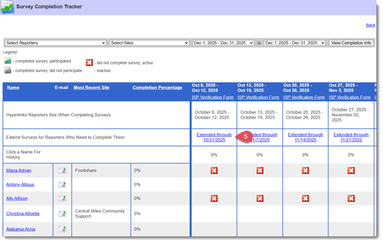Click the Back link

(x=370, y=25)
